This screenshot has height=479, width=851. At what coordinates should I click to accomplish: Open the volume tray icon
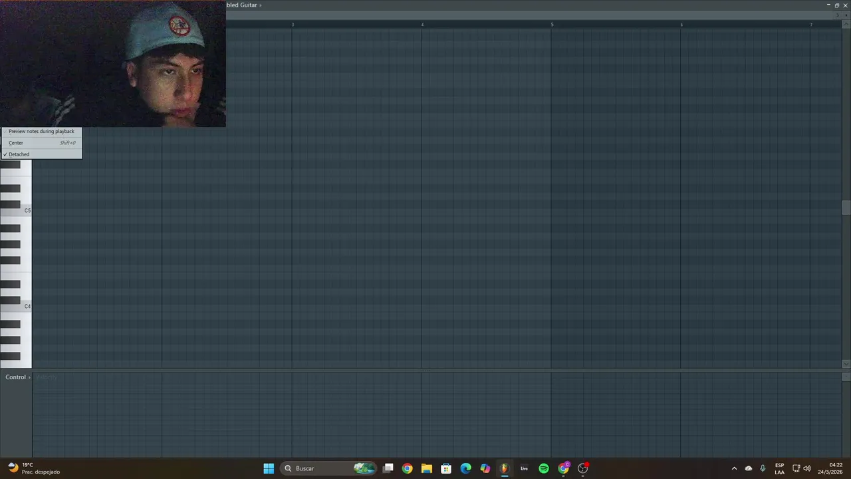coord(807,468)
